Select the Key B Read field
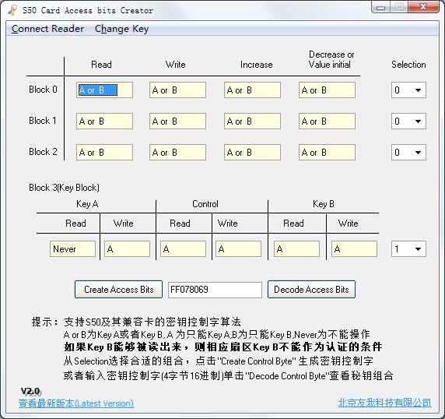Viewport: 445px width, 419px height. click(x=296, y=249)
